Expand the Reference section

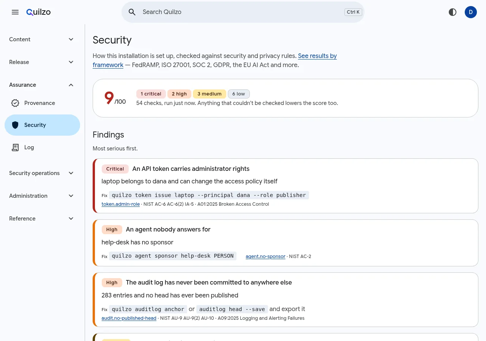point(42,219)
